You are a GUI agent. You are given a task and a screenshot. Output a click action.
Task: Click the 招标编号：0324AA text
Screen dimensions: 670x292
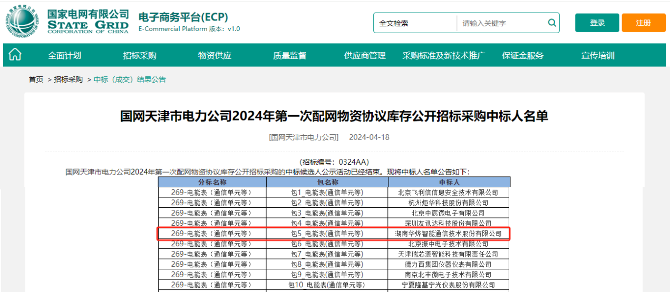point(334,162)
